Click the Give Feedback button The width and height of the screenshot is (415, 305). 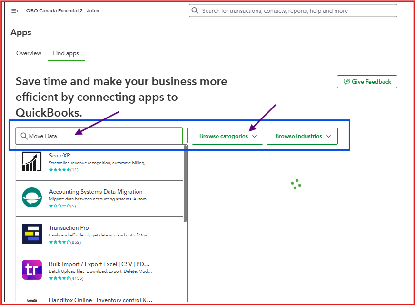(367, 81)
